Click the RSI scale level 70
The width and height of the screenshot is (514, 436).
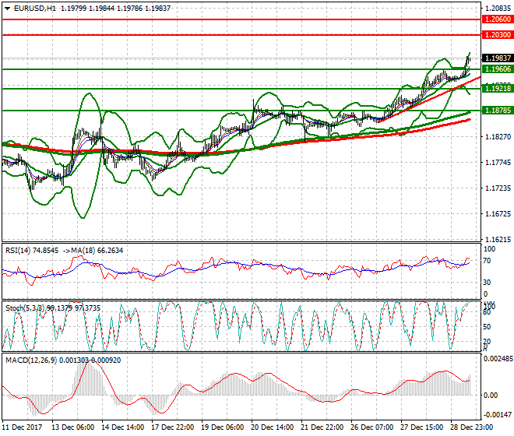click(x=487, y=261)
